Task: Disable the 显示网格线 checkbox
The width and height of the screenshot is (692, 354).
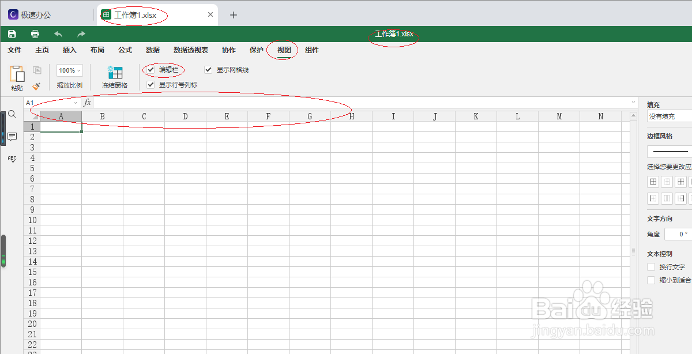Action: (208, 70)
